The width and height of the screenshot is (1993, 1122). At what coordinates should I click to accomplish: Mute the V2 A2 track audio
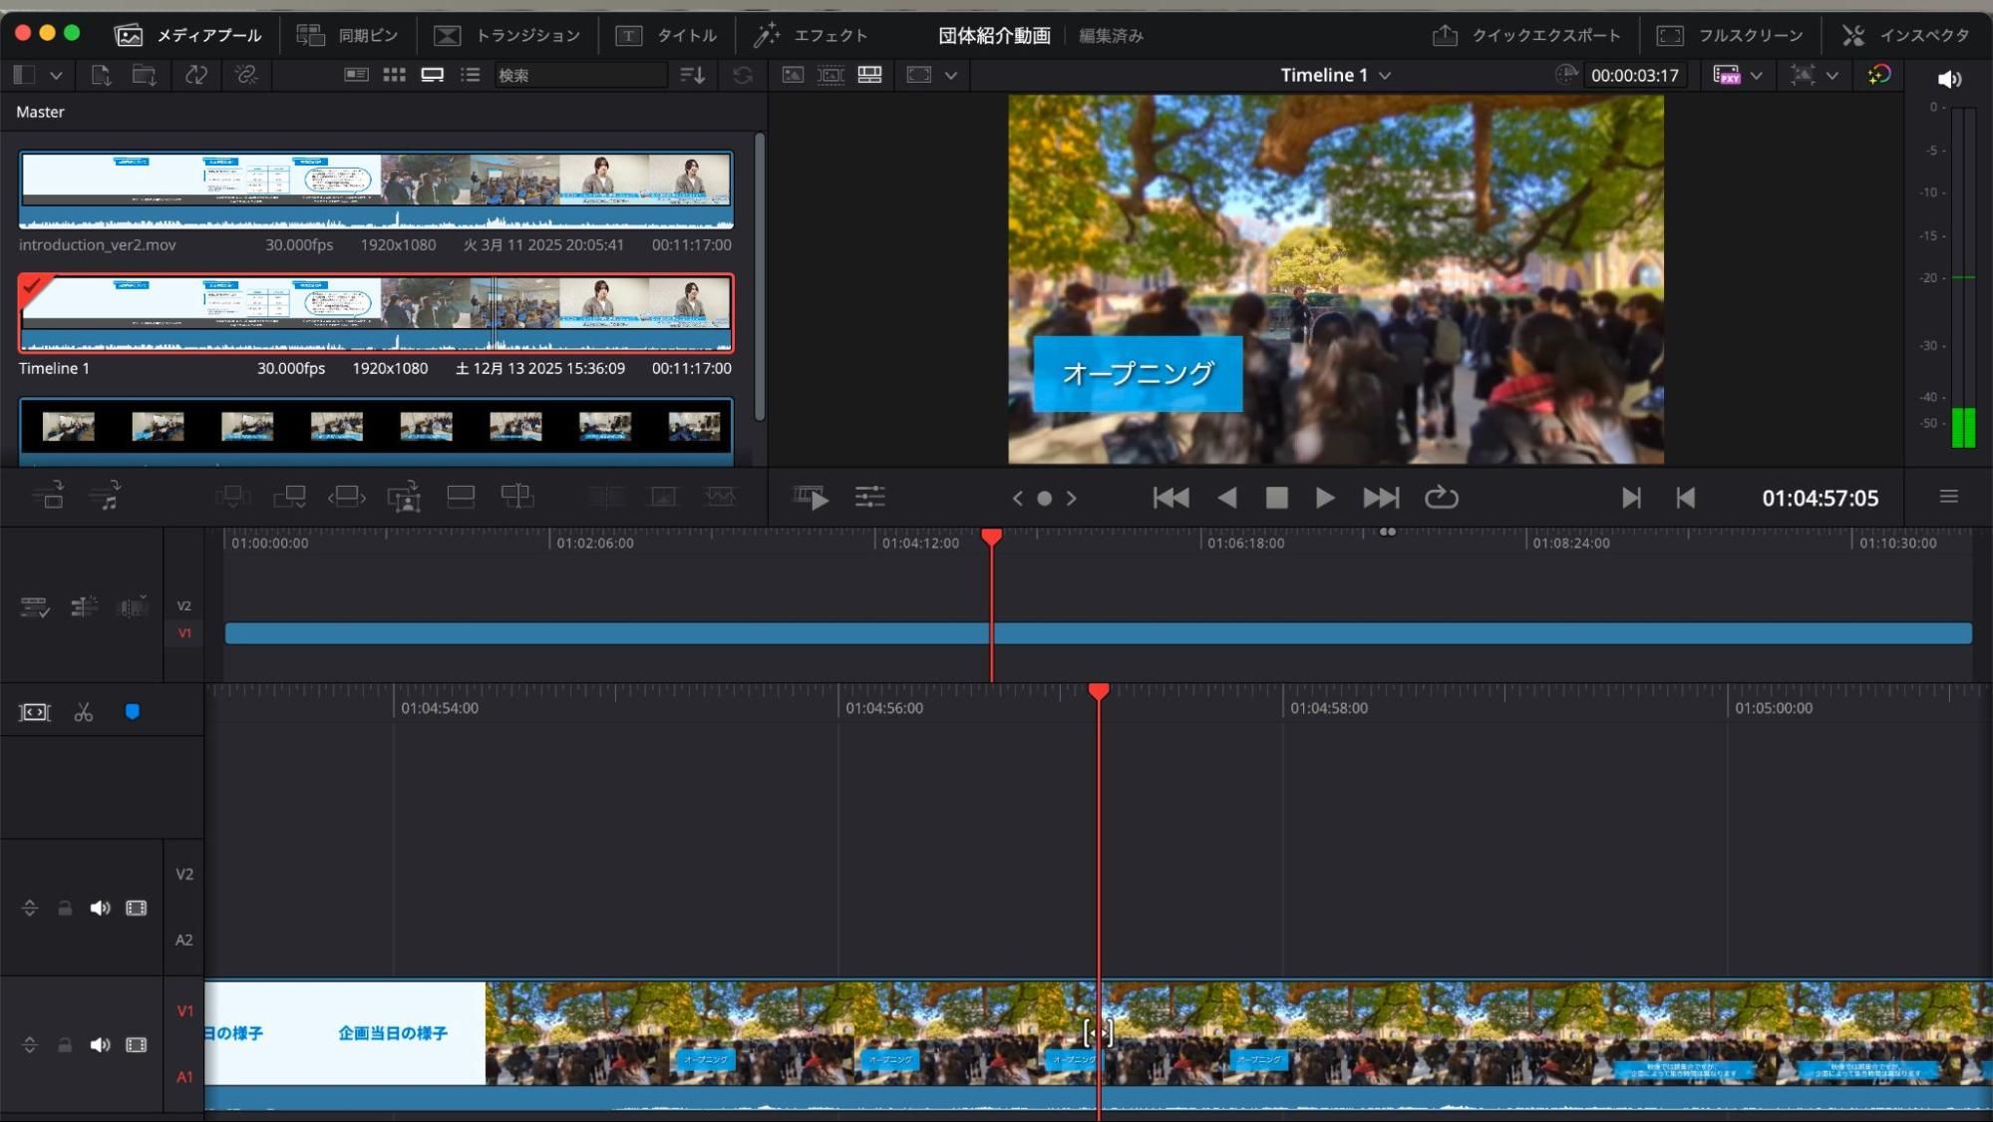point(100,908)
